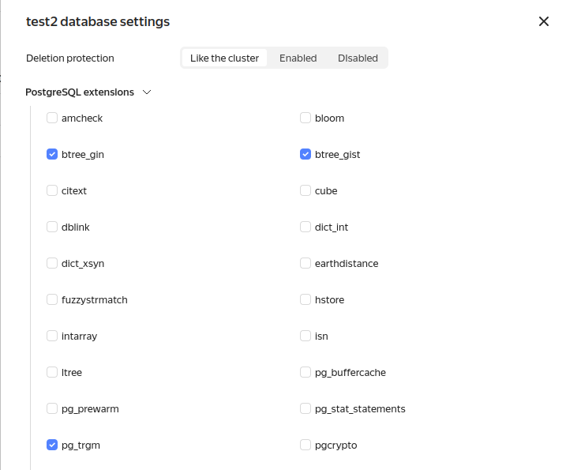
Task: Enable the hstore extension checkbox
Action: [x=305, y=299]
